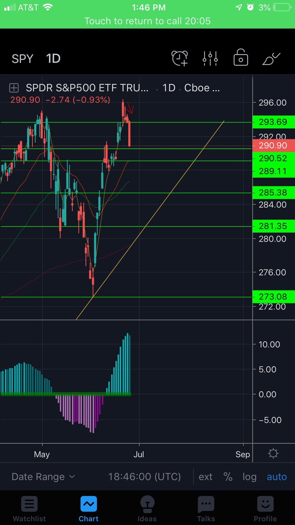Image resolution: width=295 pixels, height=525 pixels.
Task: Tap the 18:46:00 (UTC) time zone
Action: tap(144, 477)
